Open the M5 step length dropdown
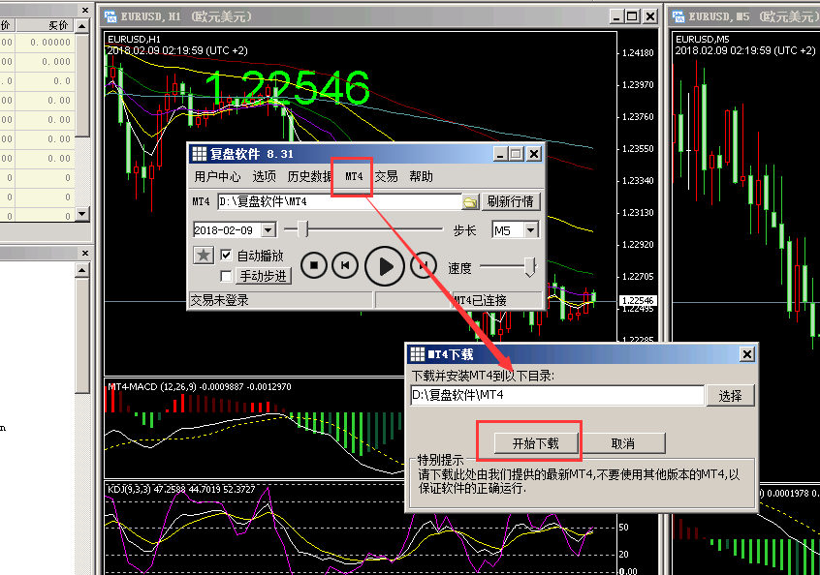 (x=530, y=230)
